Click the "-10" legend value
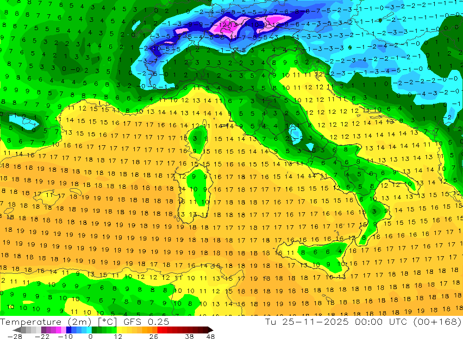Viewport: 463px width, 339px height. [65, 337]
